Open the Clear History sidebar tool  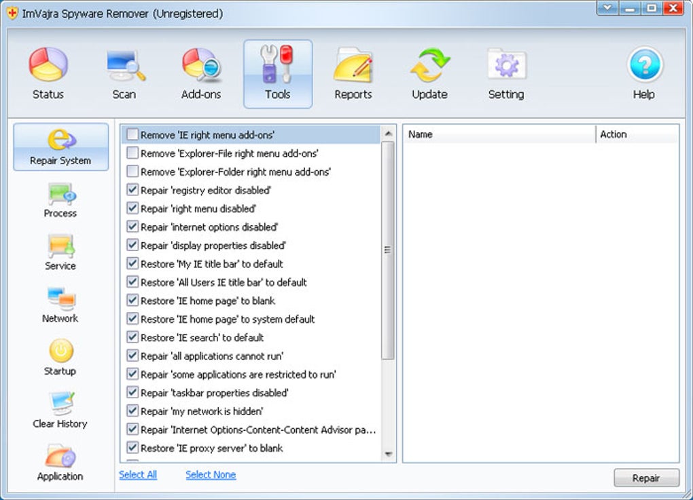point(60,410)
